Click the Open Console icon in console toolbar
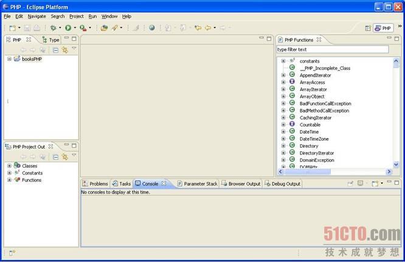This screenshot has height=262, width=405. coord(375,184)
